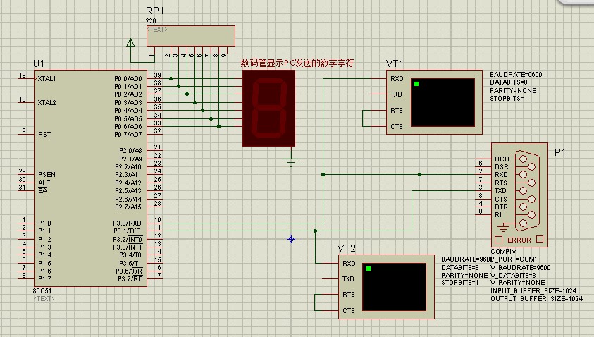This screenshot has height=337, width=594.
Task: Click the OUTPUT_BUFFER_SIZE=1024 property text
Action: pyautogui.click(x=536, y=299)
